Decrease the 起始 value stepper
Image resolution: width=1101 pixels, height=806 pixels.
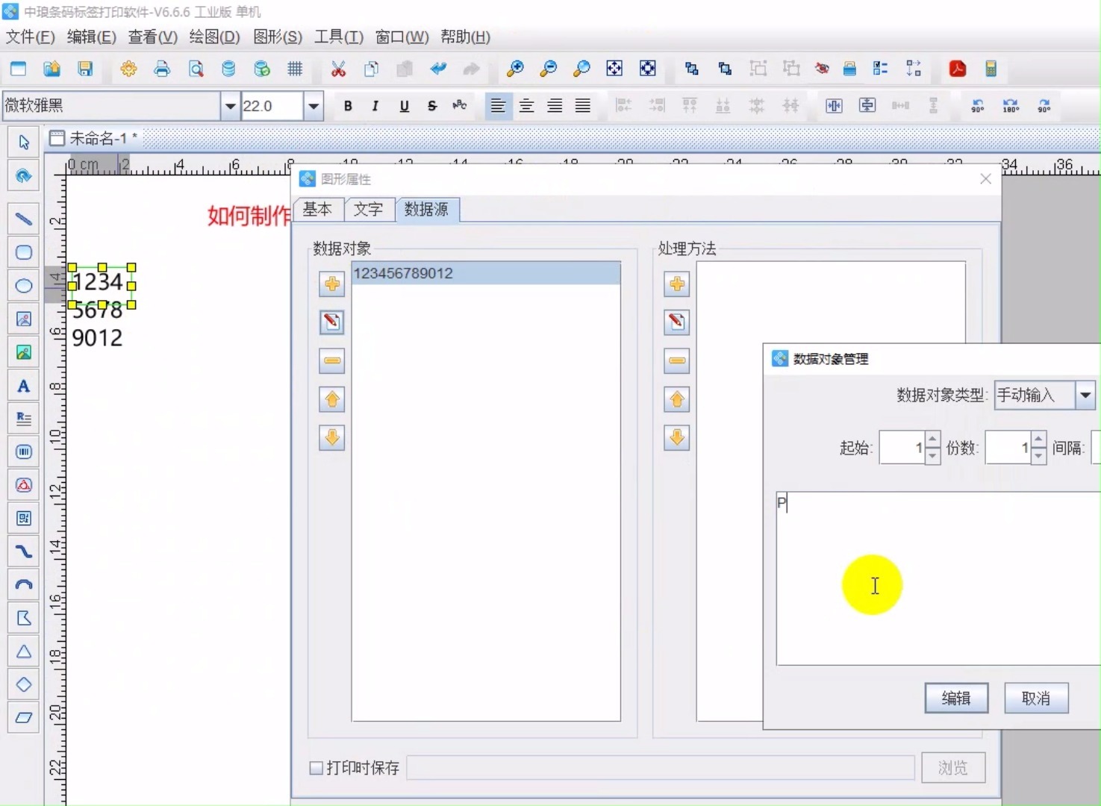click(x=932, y=455)
